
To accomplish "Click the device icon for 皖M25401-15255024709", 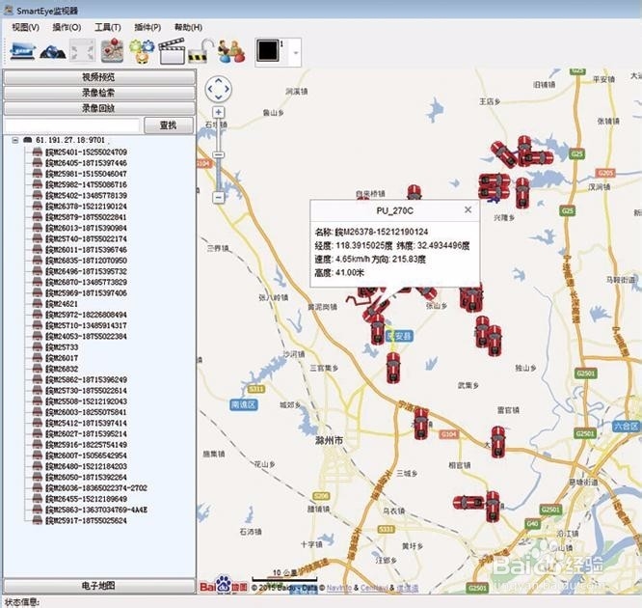I will (38, 152).
